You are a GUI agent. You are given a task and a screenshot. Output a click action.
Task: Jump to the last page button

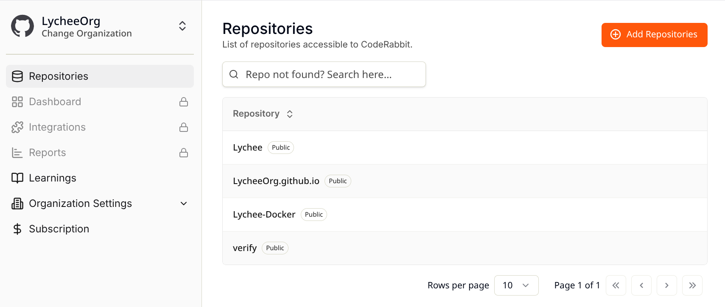[692, 285]
